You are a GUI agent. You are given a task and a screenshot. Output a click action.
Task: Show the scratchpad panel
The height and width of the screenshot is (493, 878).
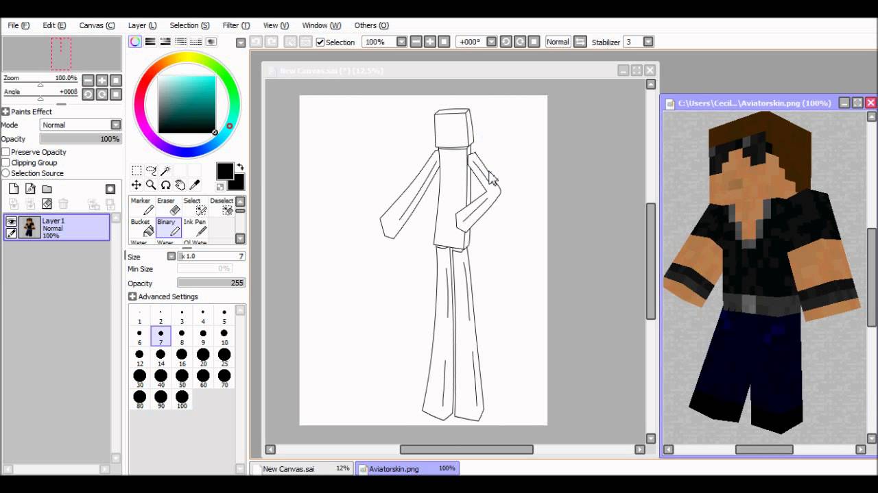click(x=211, y=42)
